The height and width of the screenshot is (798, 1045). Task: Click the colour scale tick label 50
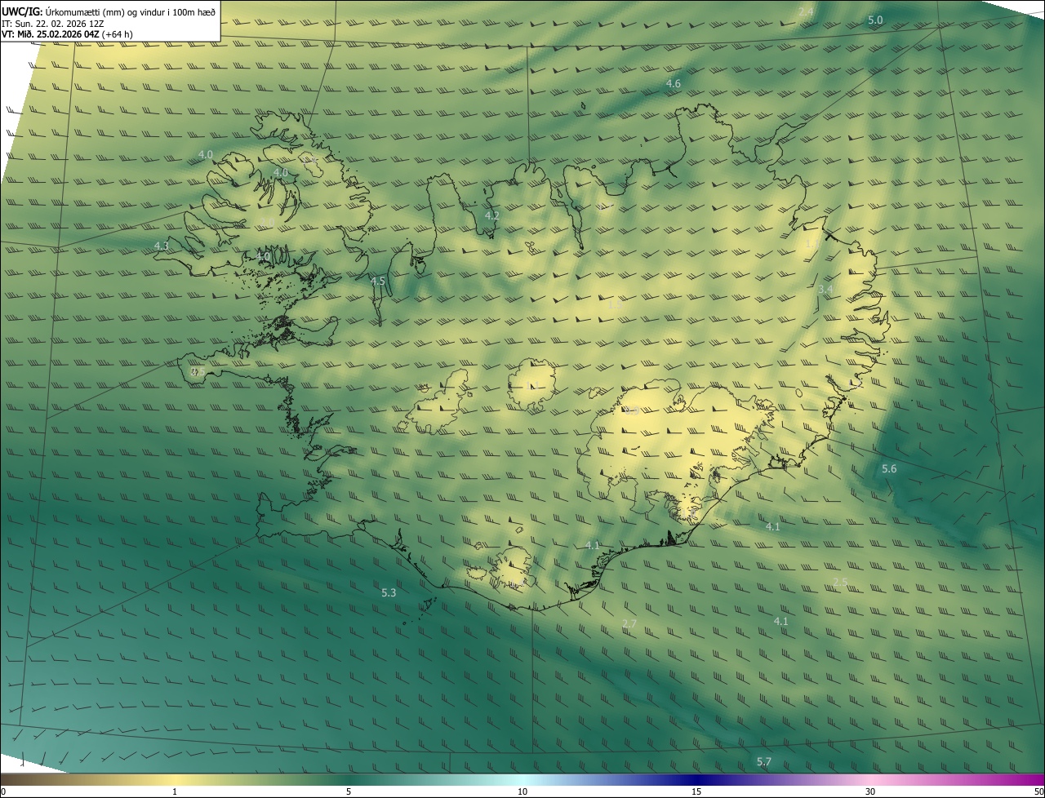coord(1038,791)
